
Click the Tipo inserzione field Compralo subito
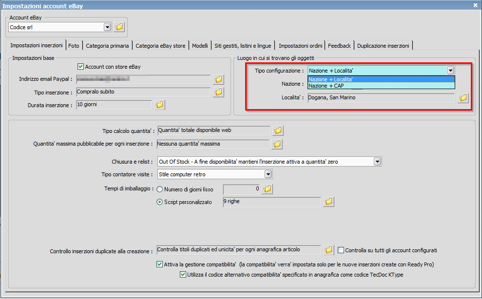[143, 92]
